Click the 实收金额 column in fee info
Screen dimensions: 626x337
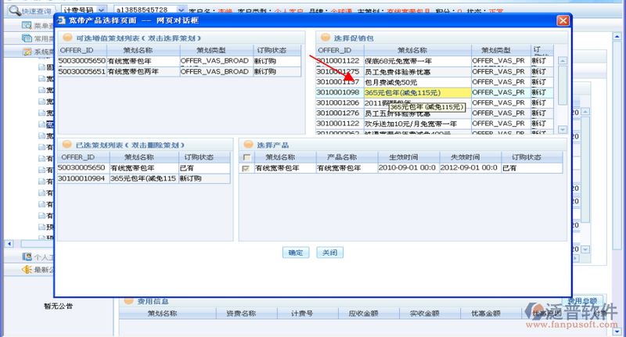pyautogui.click(x=430, y=314)
